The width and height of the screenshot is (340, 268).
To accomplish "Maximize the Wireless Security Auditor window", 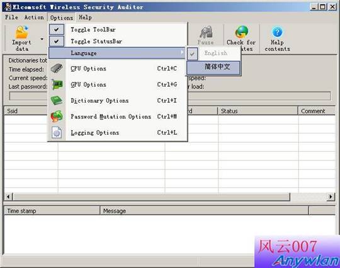I will (322, 7).
